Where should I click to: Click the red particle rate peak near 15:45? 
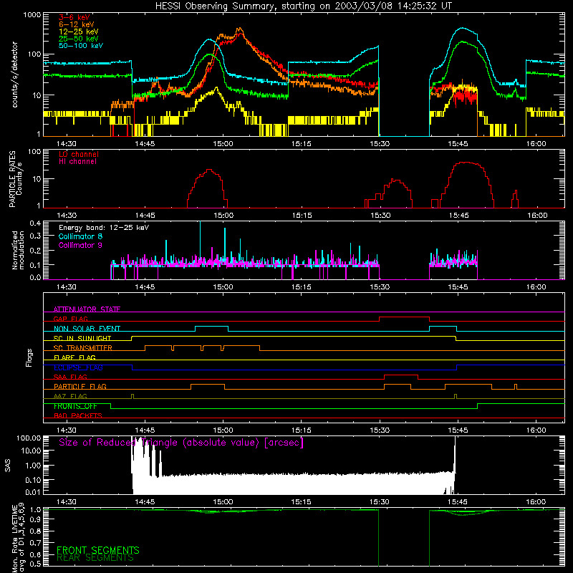click(466, 163)
